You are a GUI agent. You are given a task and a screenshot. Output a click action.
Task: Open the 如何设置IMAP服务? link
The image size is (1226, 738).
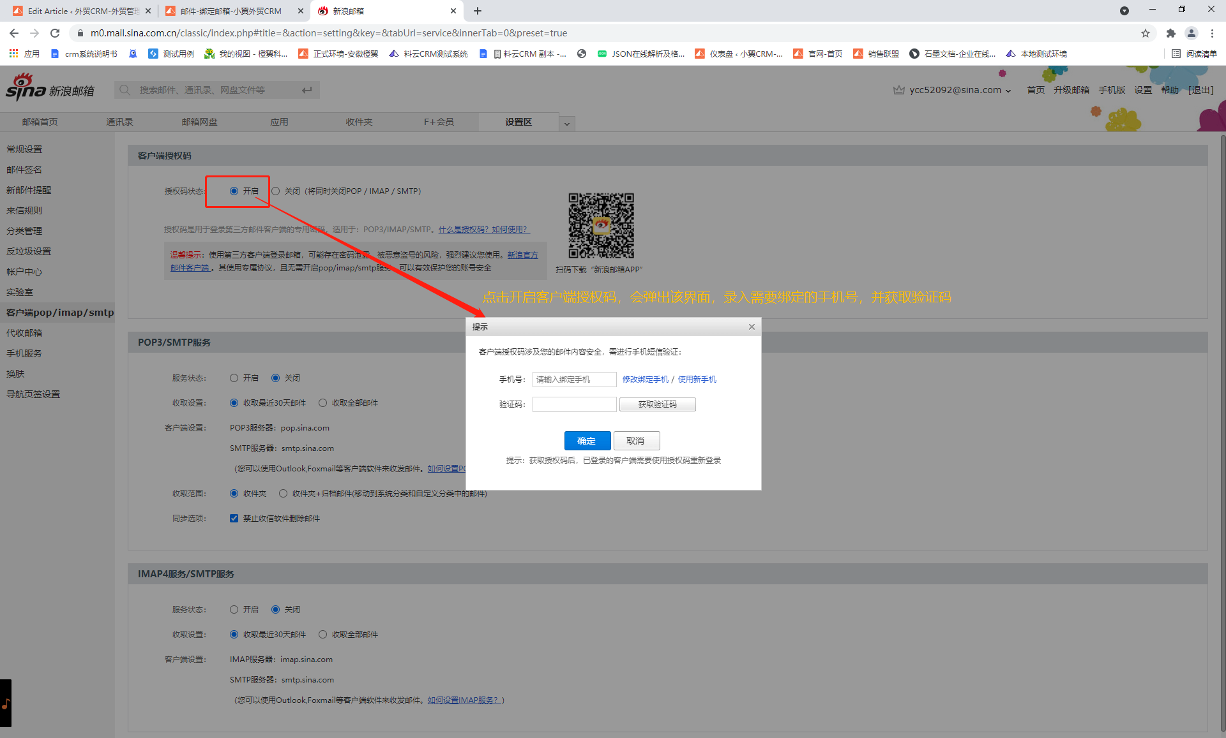pyautogui.click(x=464, y=700)
